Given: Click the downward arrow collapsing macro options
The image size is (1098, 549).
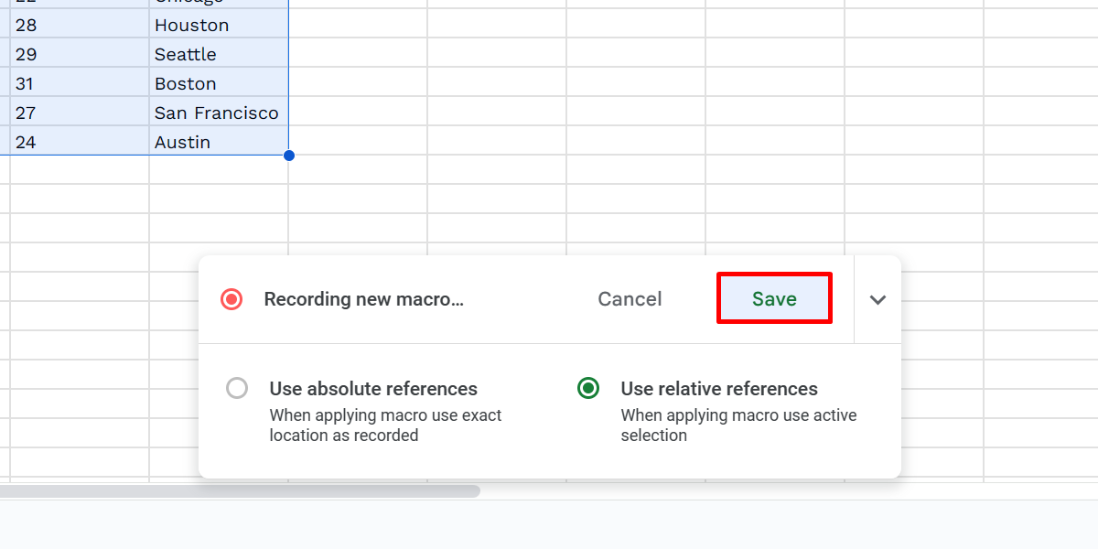Looking at the screenshot, I should [877, 299].
